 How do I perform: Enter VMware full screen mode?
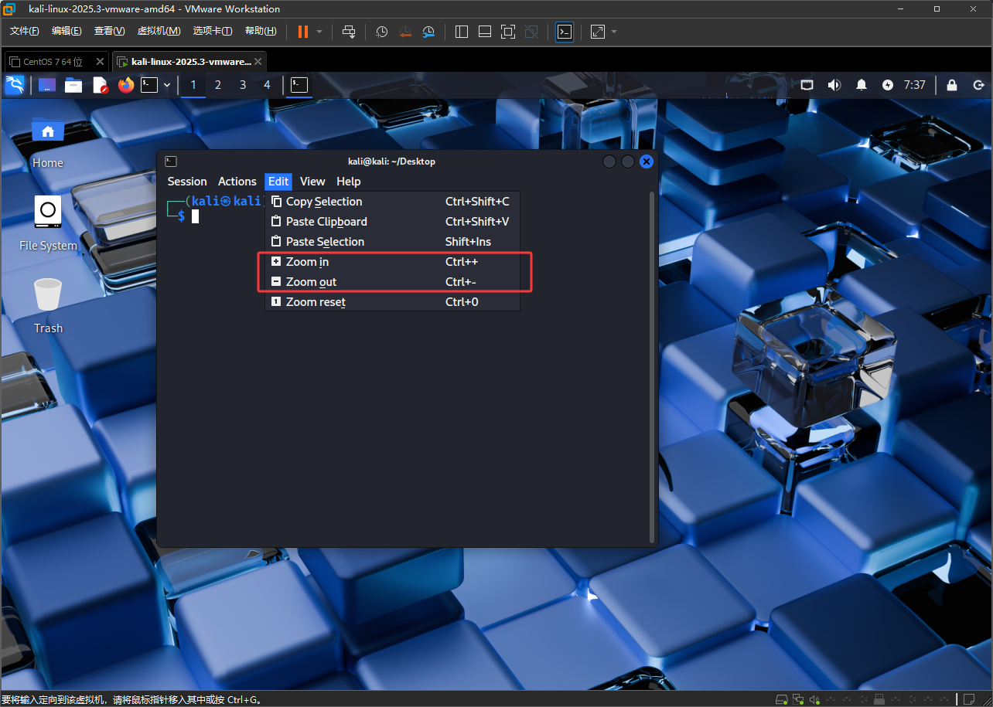pyautogui.click(x=508, y=32)
